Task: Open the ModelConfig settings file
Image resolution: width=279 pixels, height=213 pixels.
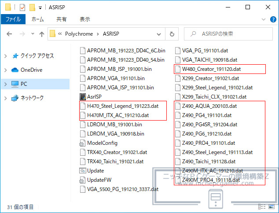Action: click(99, 143)
